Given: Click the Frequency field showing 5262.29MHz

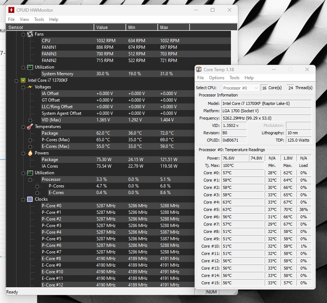Looking at the screenshot, I should point(266,118).
